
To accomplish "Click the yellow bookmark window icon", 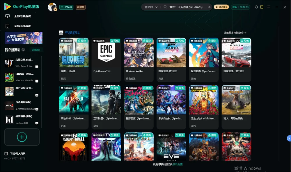I will click(x=262, y=7).
